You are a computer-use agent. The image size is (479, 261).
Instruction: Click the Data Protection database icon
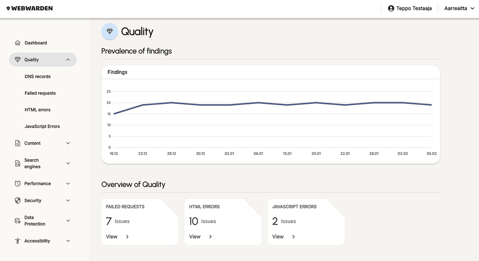coord(18,221)
